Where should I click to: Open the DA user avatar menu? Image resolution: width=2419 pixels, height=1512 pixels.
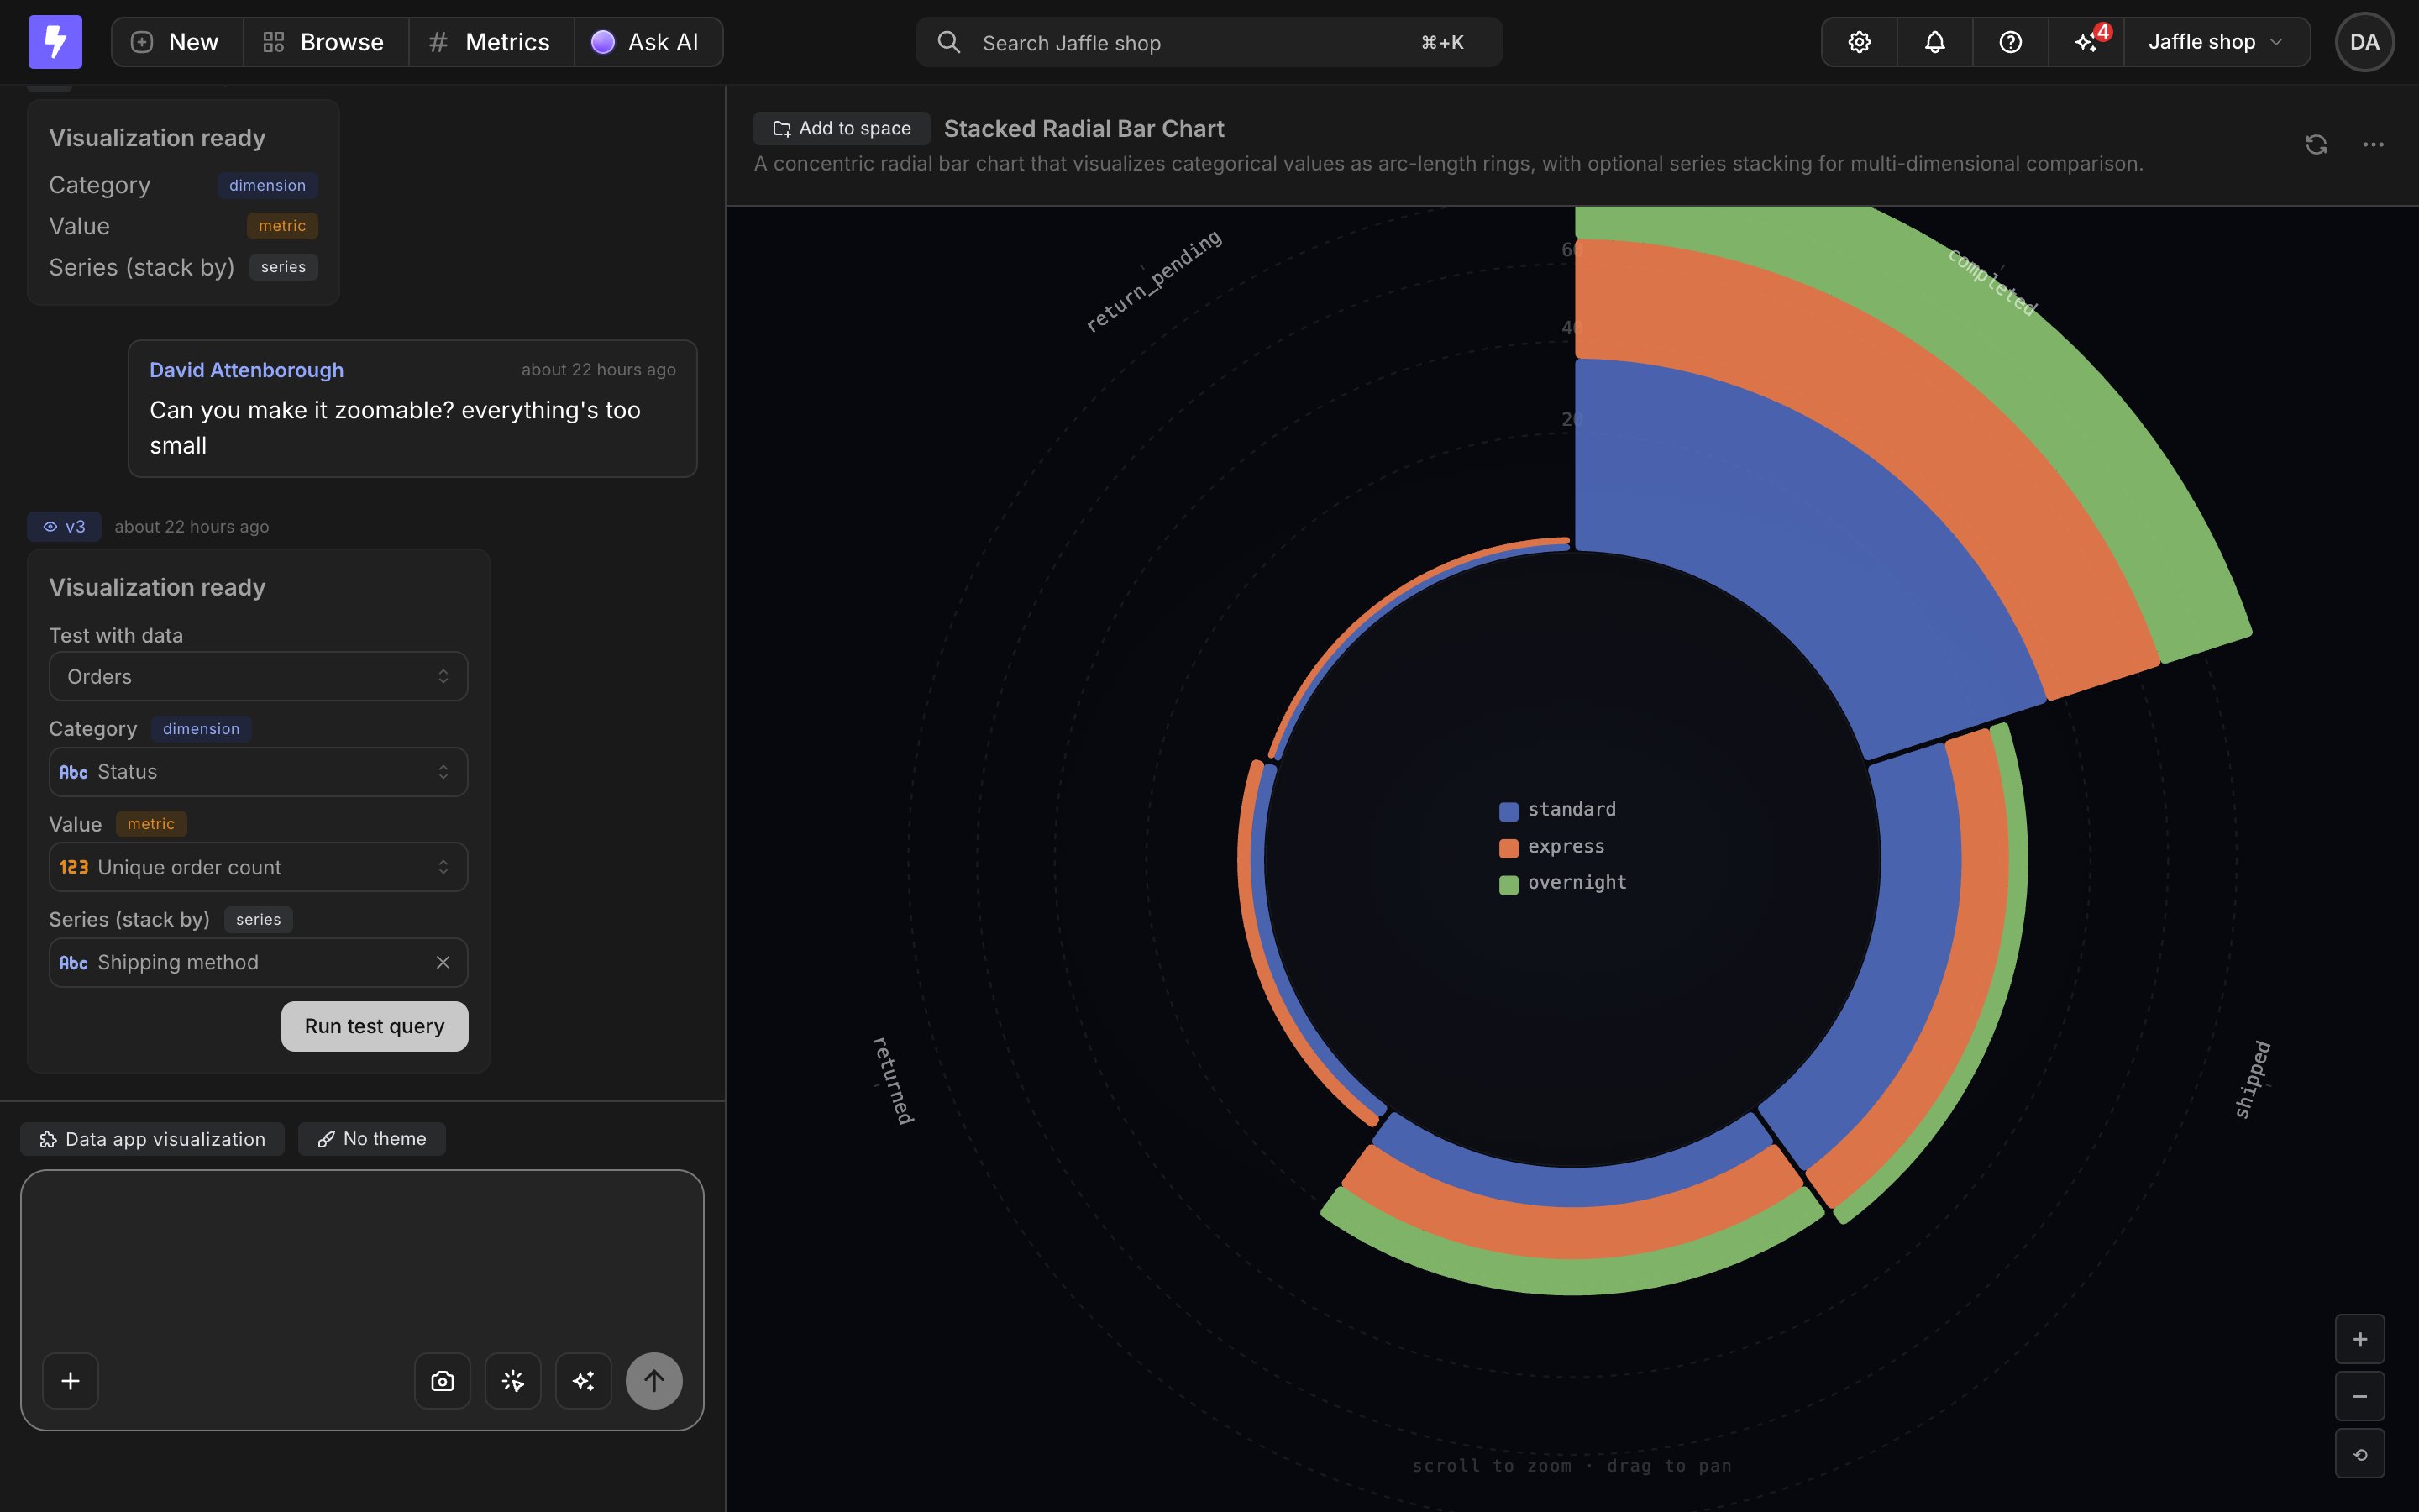(x=2364, y=42)
